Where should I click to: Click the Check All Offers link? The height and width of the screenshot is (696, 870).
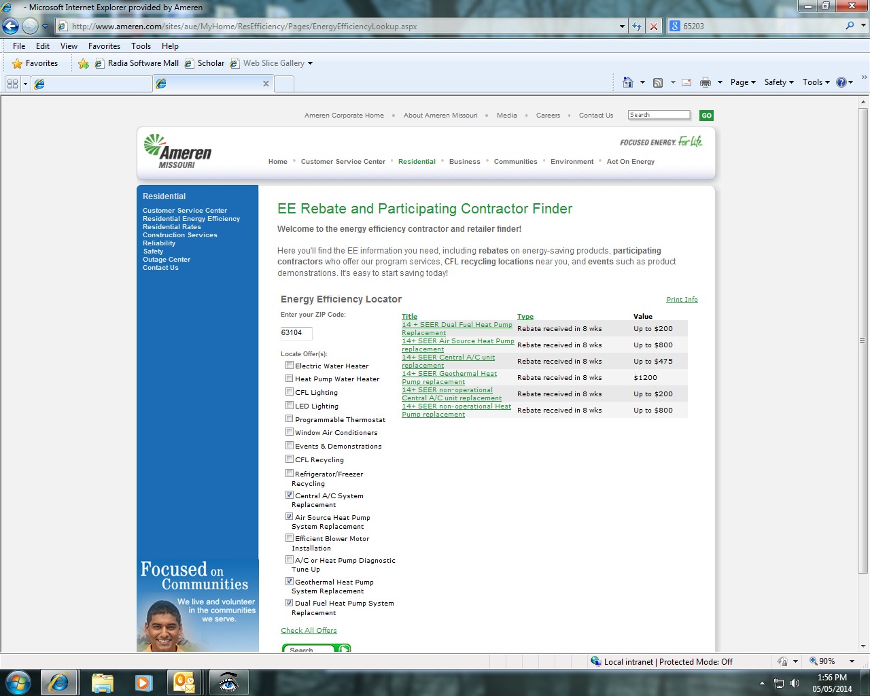[309, 631]
